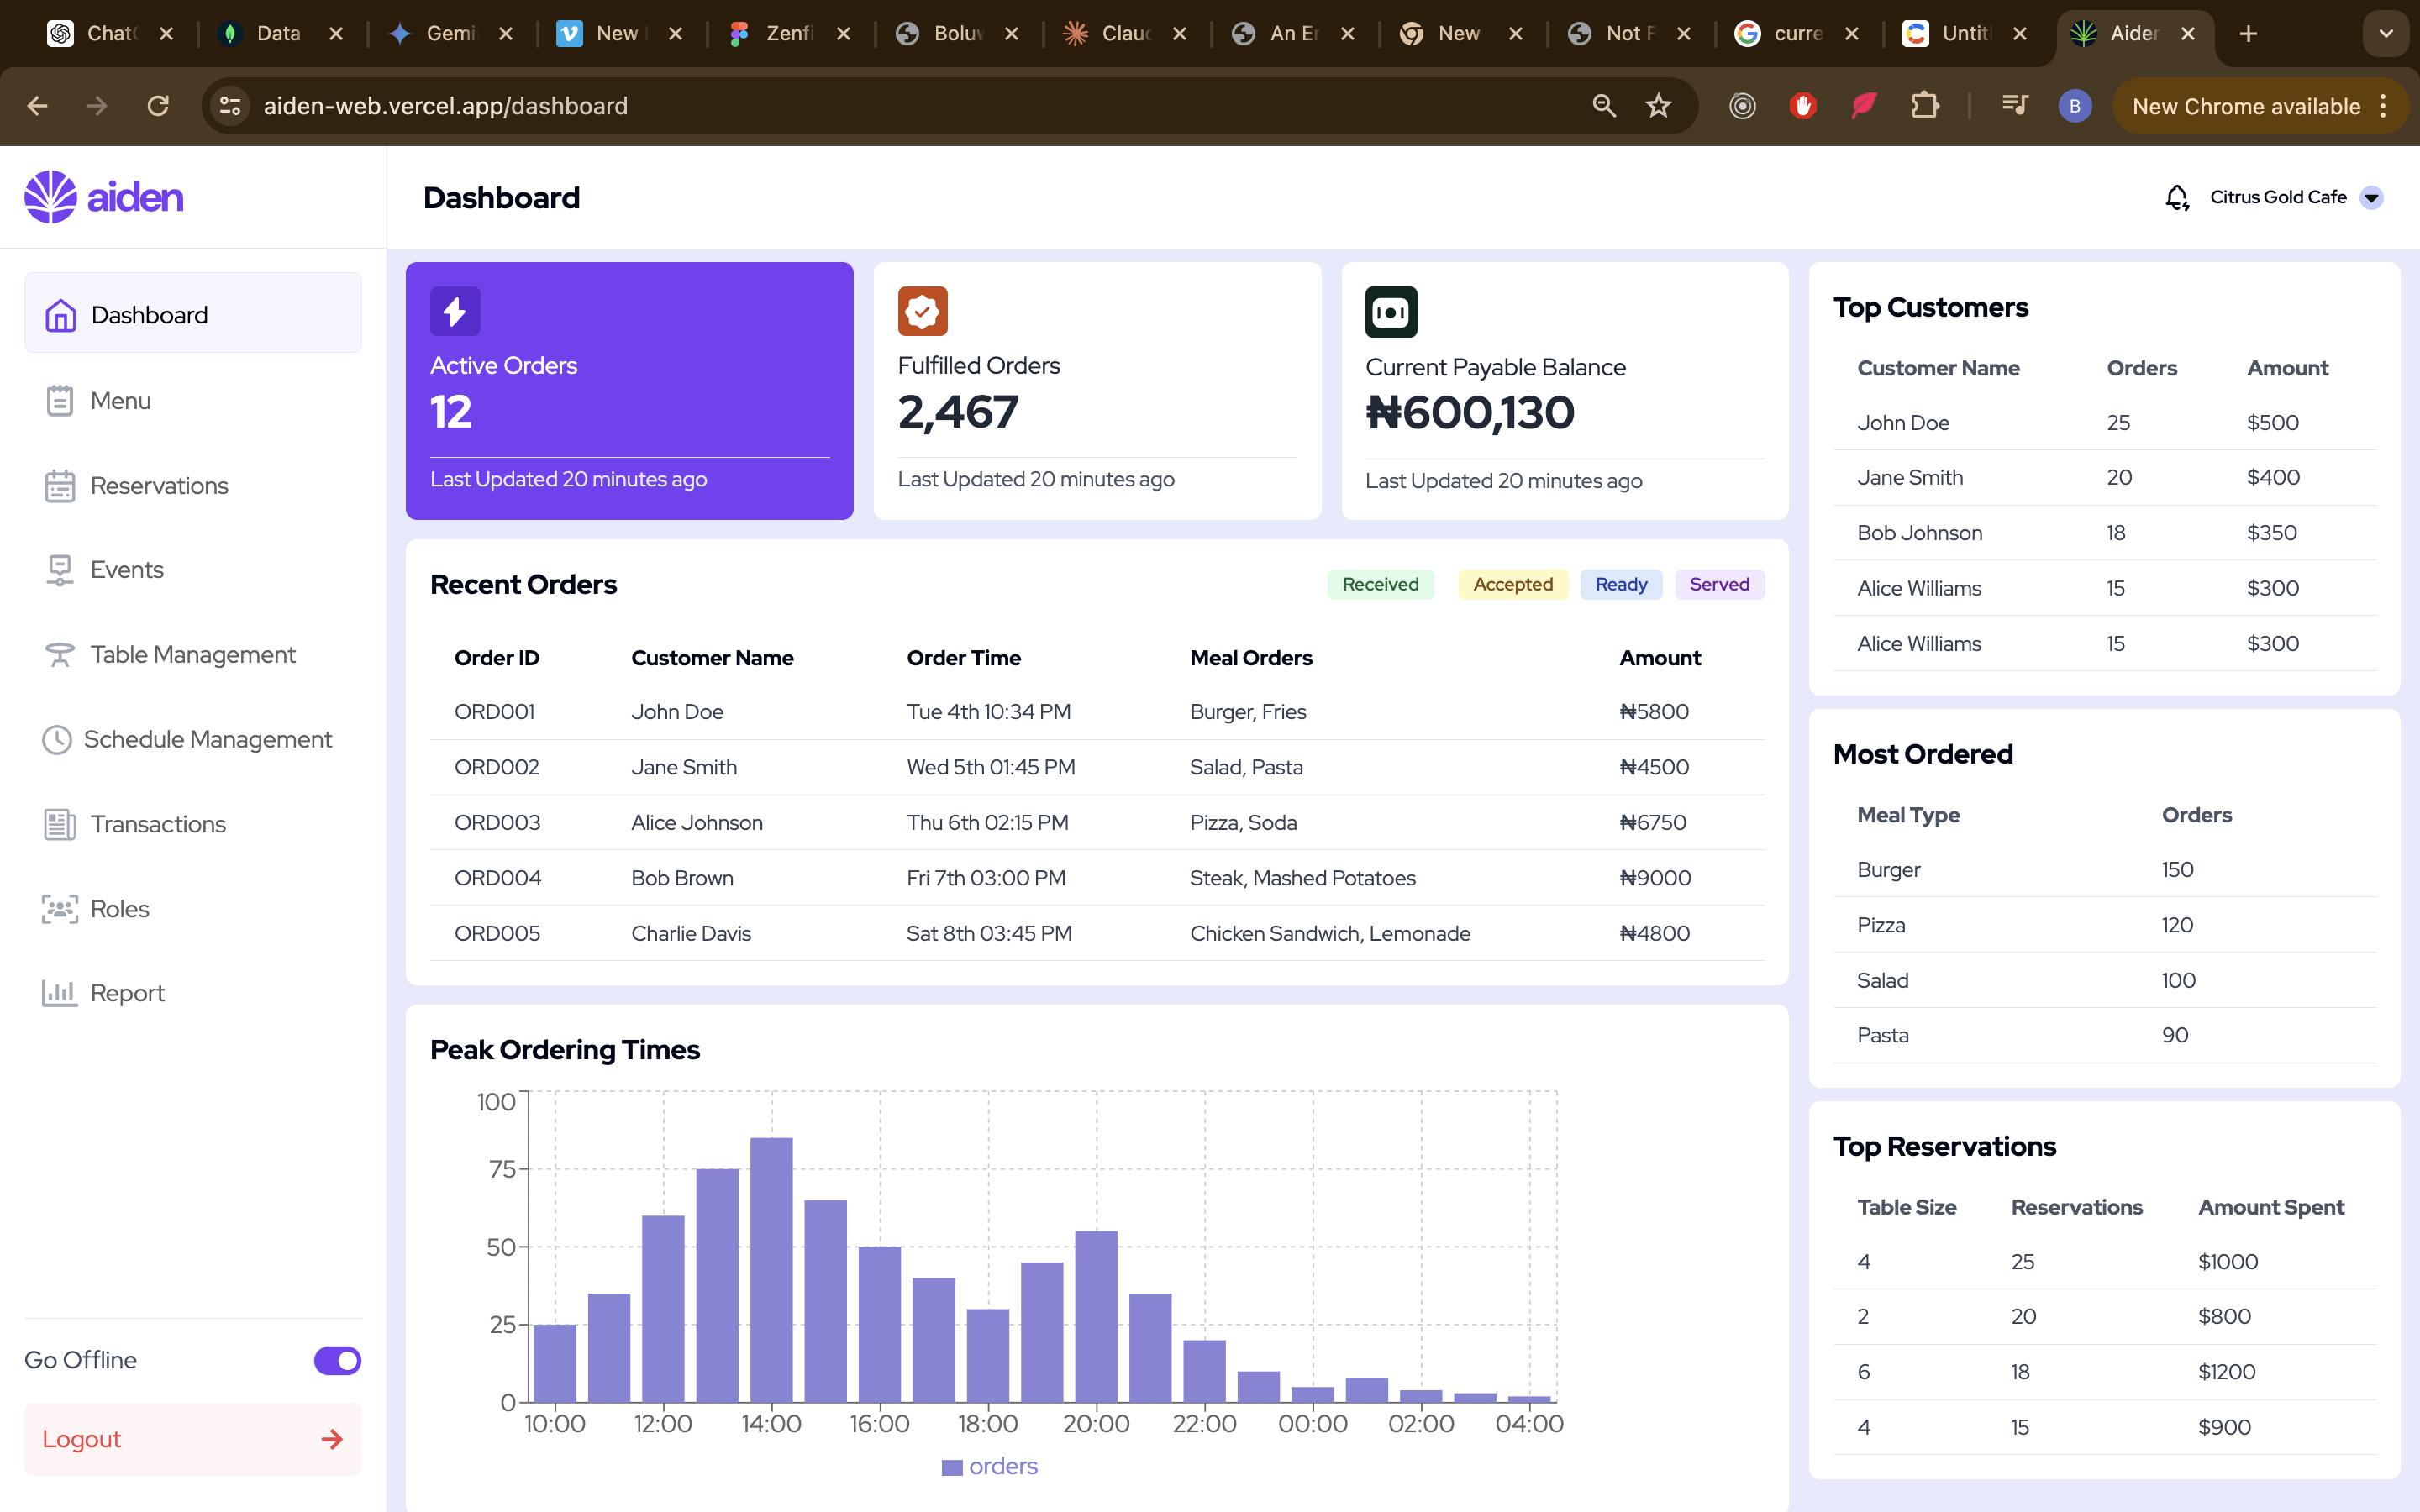This screenshot has height=1512, width=2420.
Task: Click the Served status chip
Action: click(1719, 584)
